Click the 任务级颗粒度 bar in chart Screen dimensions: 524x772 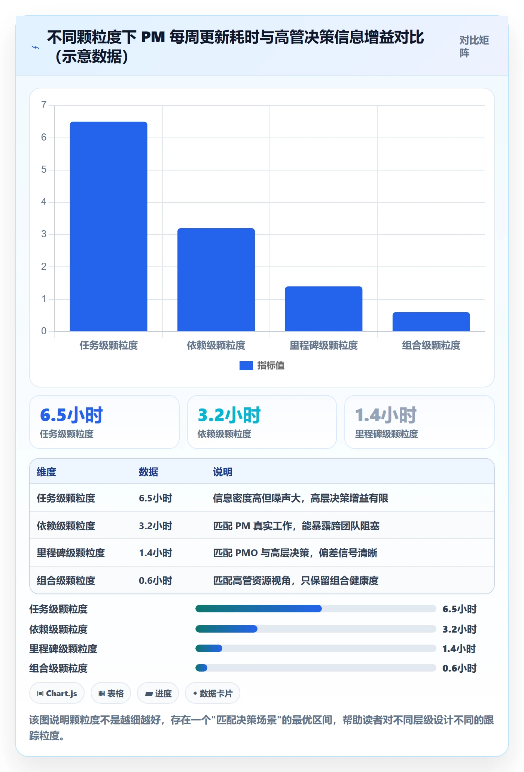point(109,226)
